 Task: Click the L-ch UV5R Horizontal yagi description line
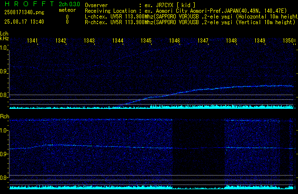[191, 17]
